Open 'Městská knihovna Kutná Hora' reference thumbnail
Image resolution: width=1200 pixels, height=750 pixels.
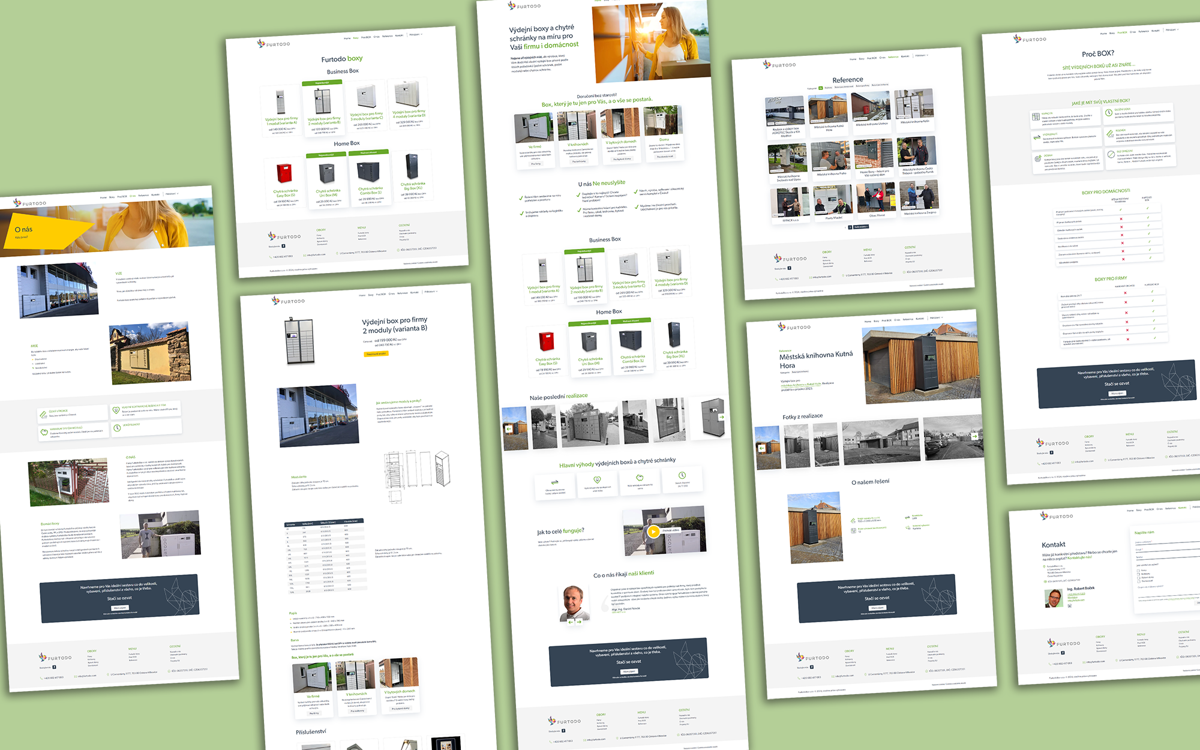pos(828,109)
